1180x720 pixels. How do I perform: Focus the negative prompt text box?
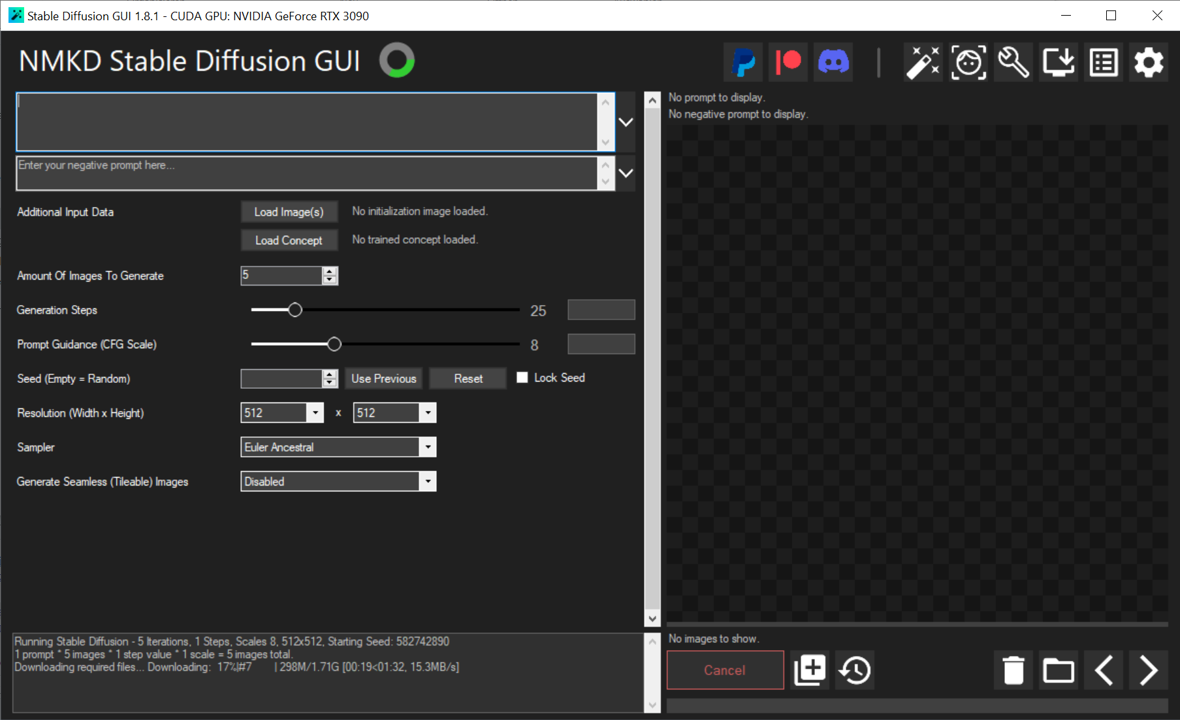coord(307,173)
